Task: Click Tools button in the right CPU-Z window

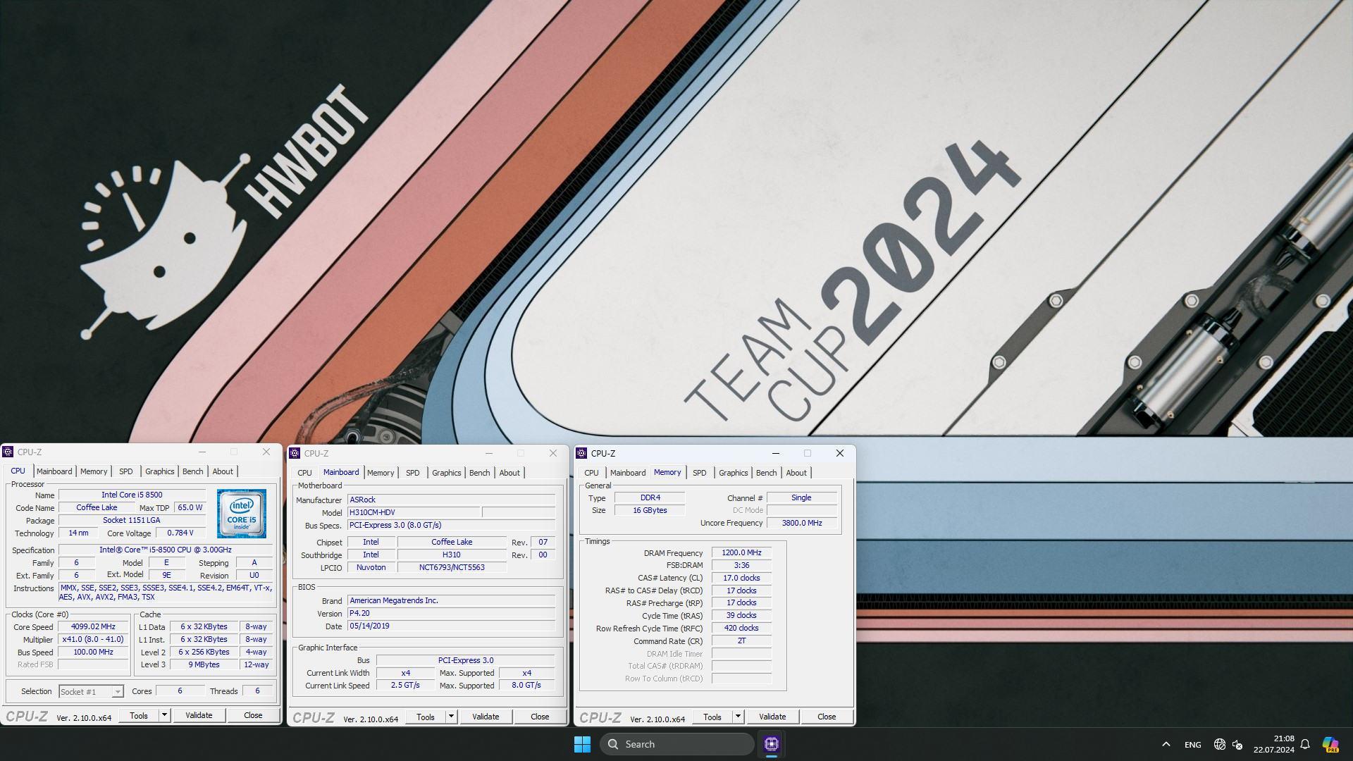Action: (712, 717)
